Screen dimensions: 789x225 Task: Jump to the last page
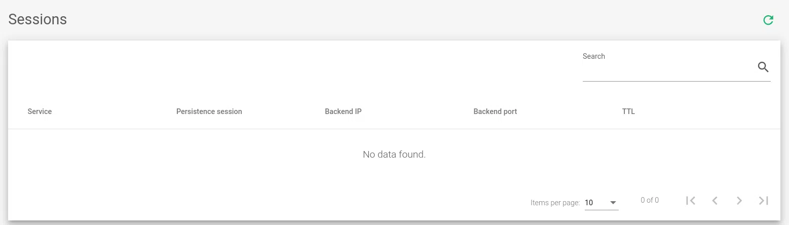[x=763, y=201]
